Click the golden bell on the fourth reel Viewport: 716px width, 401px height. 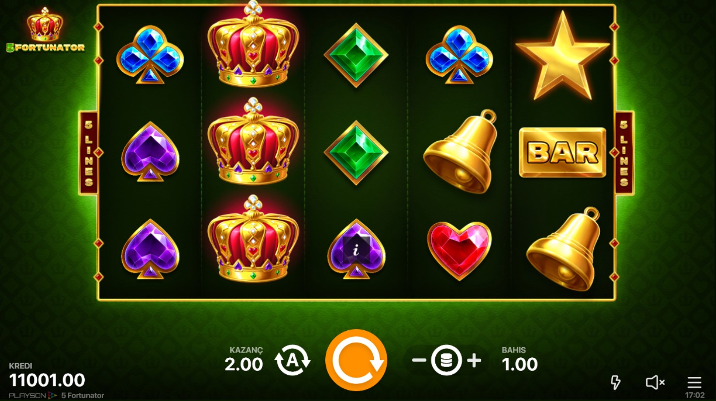[x=460, y=152]
